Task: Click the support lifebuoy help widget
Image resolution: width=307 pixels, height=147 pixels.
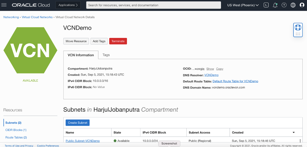Action: 298,30
